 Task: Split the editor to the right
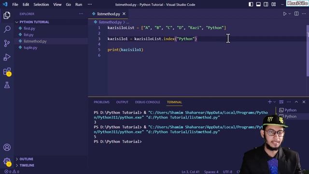pos(296,14)
